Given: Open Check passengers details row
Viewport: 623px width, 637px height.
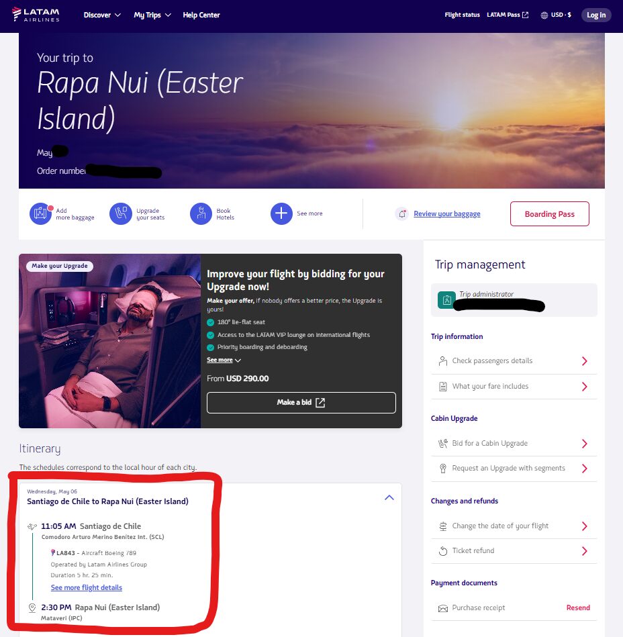Looking at the screenshot, I should 514,361.
